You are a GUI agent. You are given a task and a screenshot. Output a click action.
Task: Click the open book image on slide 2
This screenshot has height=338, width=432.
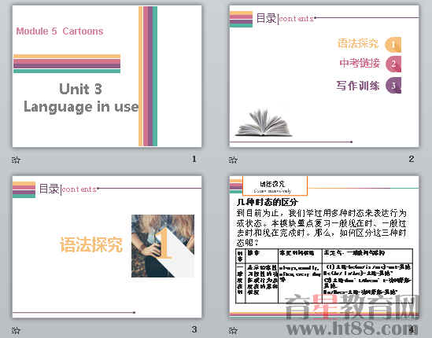click(x=263, y=123)
